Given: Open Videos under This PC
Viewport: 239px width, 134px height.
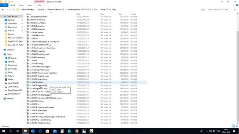Looking at the screenshot, I should [10, 79].
